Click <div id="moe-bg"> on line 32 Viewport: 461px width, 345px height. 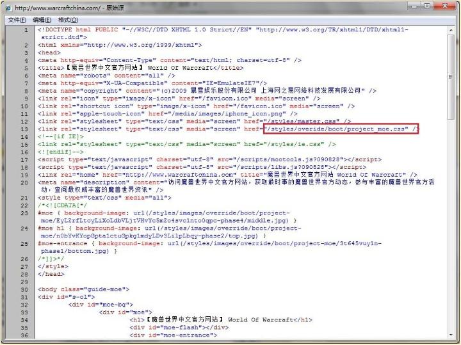pos(101,305)
